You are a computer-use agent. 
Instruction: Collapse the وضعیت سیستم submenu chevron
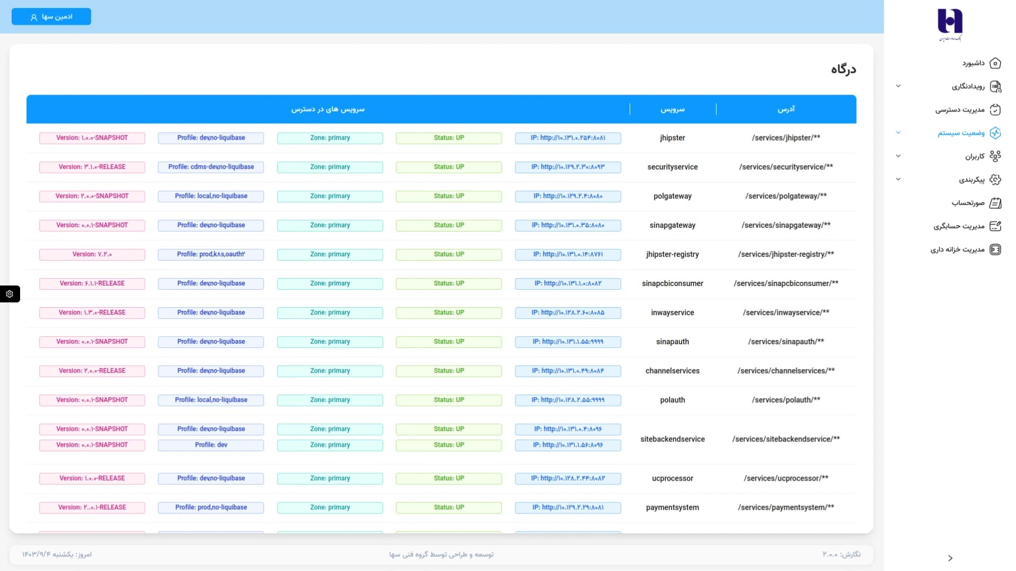[x=898, y=133]
